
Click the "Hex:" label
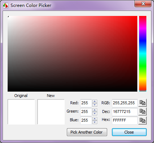(x=106, y=119)
